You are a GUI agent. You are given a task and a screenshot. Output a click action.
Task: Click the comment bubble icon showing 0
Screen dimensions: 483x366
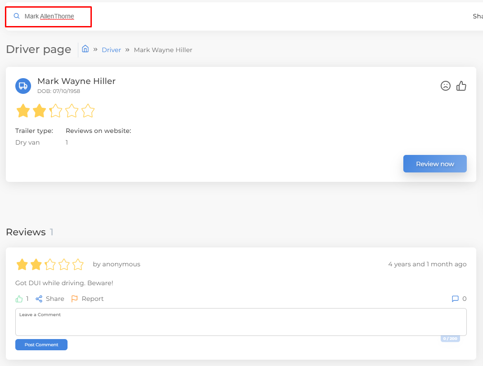click(x=455, y=299)
